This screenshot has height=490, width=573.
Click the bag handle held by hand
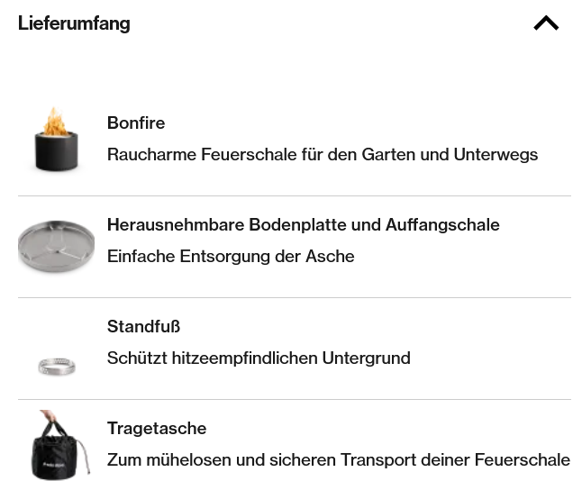[53, 425]
